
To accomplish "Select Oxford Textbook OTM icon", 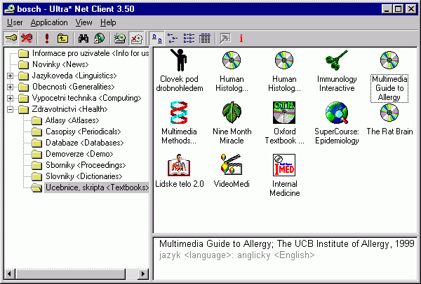I will pos(284,113).
